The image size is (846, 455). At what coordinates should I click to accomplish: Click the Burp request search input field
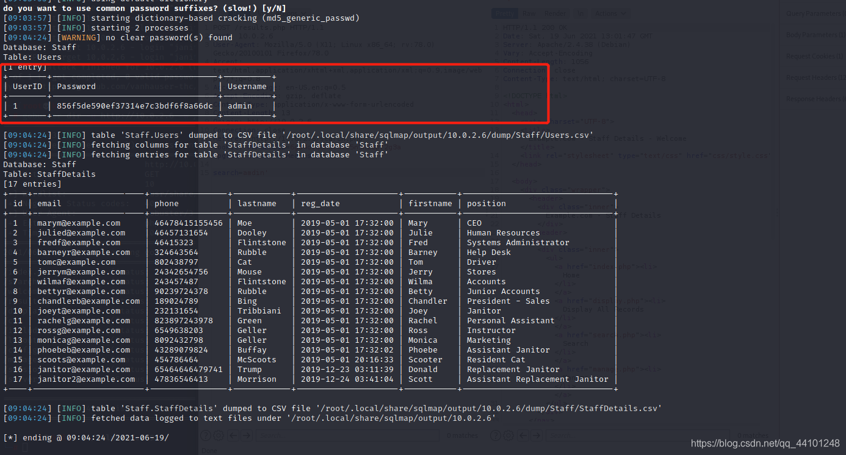point(347,435)
